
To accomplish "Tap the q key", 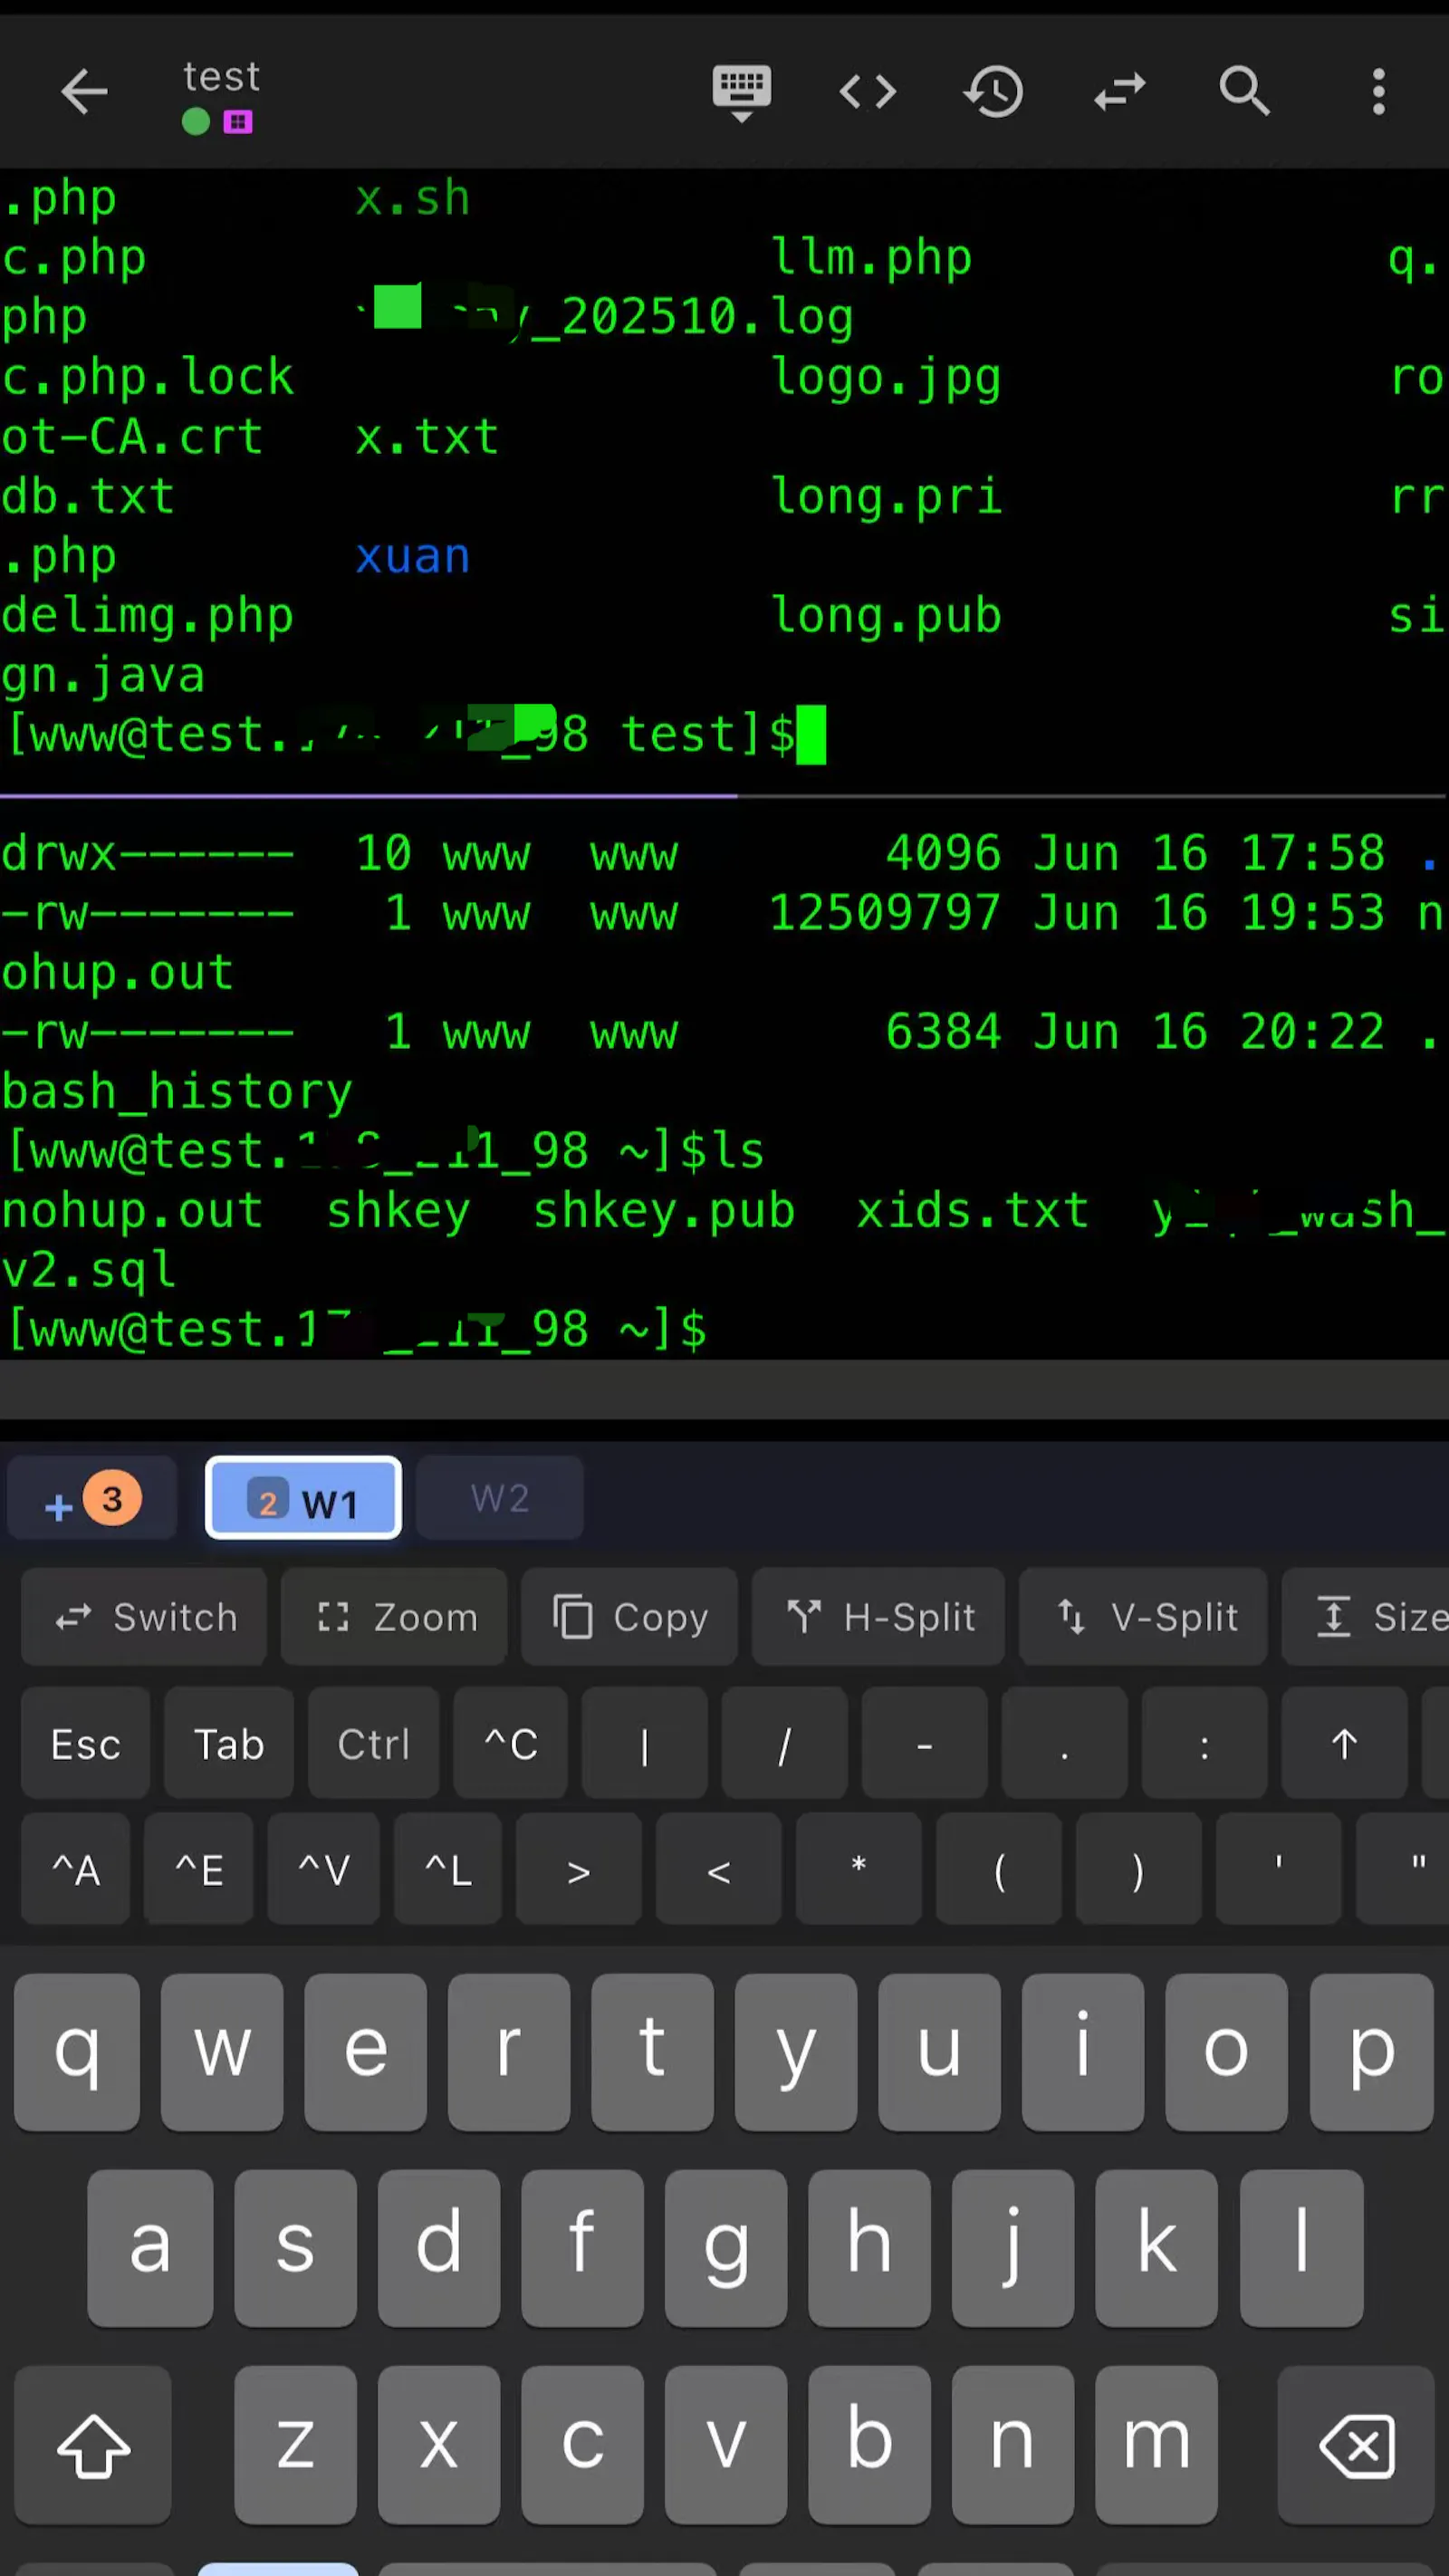I will pyautogui.click(x=77, y=2052).
